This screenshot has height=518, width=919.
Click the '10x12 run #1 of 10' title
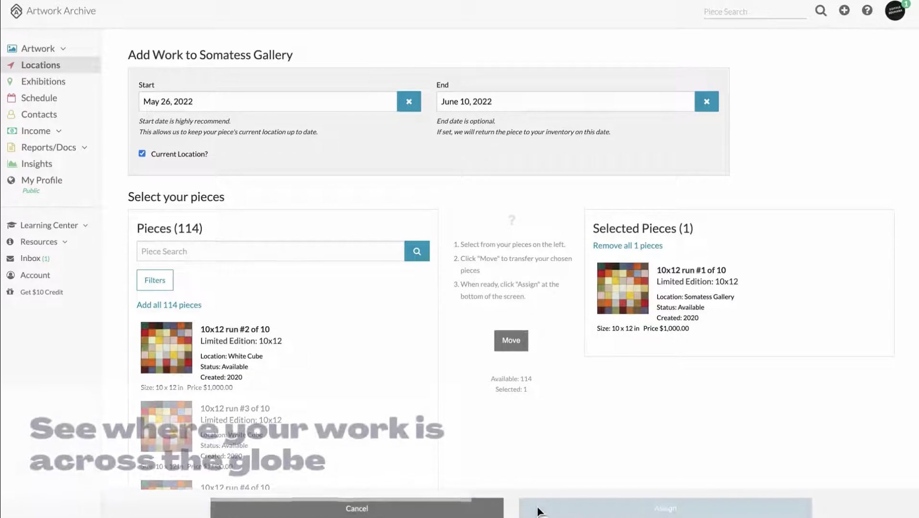click(691, 270)
